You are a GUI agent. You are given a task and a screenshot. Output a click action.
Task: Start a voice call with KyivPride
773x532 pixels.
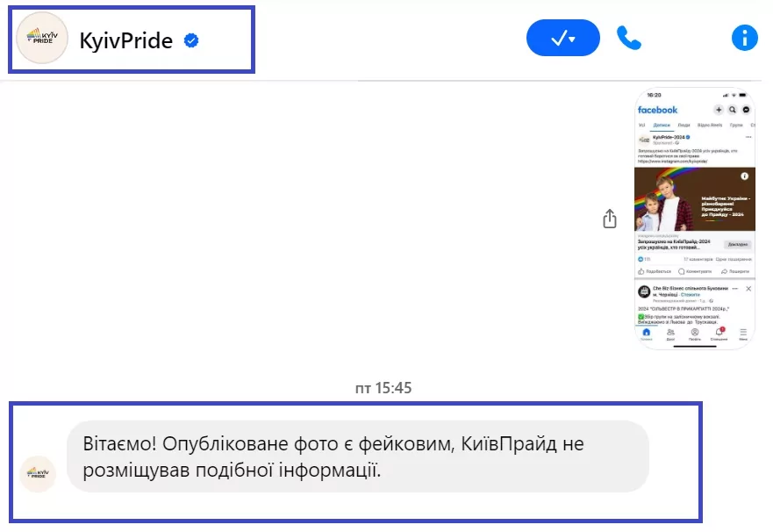(628, 38)
